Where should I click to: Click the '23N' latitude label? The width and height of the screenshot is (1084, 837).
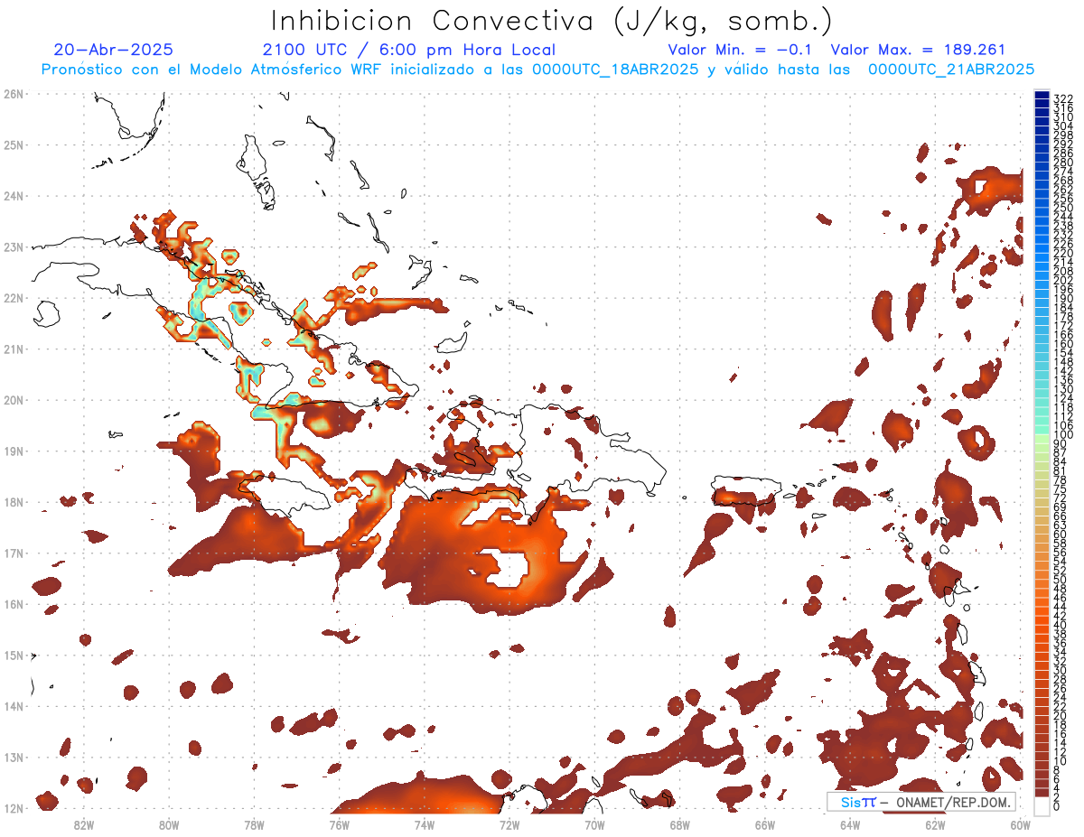[13, 246]
